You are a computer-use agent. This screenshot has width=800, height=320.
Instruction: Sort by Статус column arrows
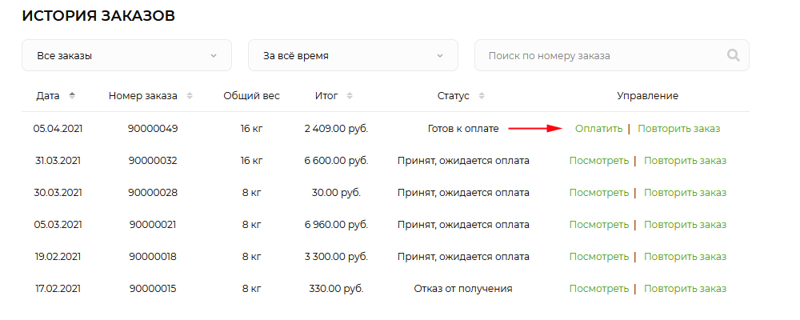[482, 96]
